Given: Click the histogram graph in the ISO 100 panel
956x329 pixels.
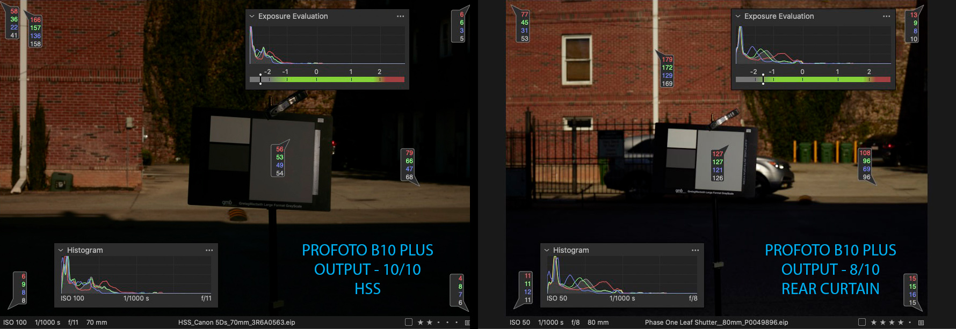Looking at the screenshot, I should pos(136,274).
